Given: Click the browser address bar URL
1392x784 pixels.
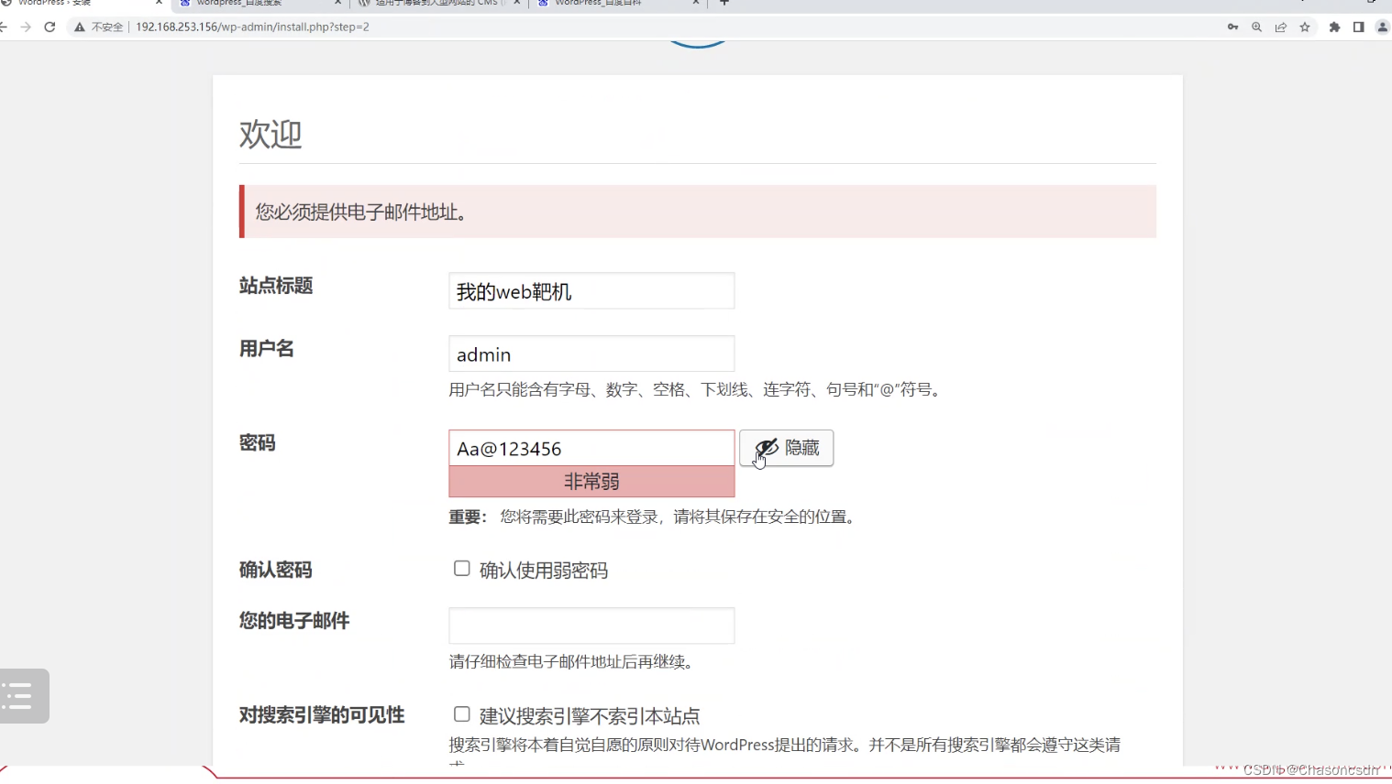Looking at the screenshot, I should tap(252, 27).
